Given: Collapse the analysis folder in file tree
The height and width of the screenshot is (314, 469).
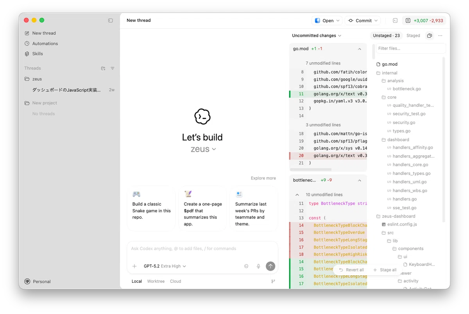Looking at the screenshot, I should [392, 81].
